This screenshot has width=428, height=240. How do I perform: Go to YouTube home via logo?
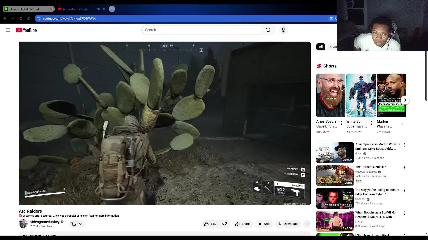[x=26, y=30]
